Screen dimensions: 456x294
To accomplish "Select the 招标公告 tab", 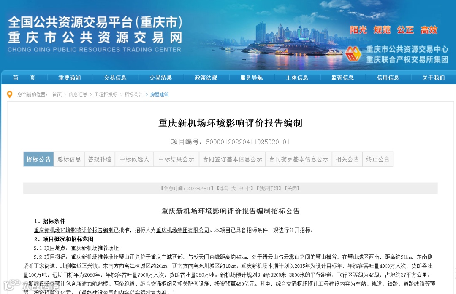I will (38, 159).
